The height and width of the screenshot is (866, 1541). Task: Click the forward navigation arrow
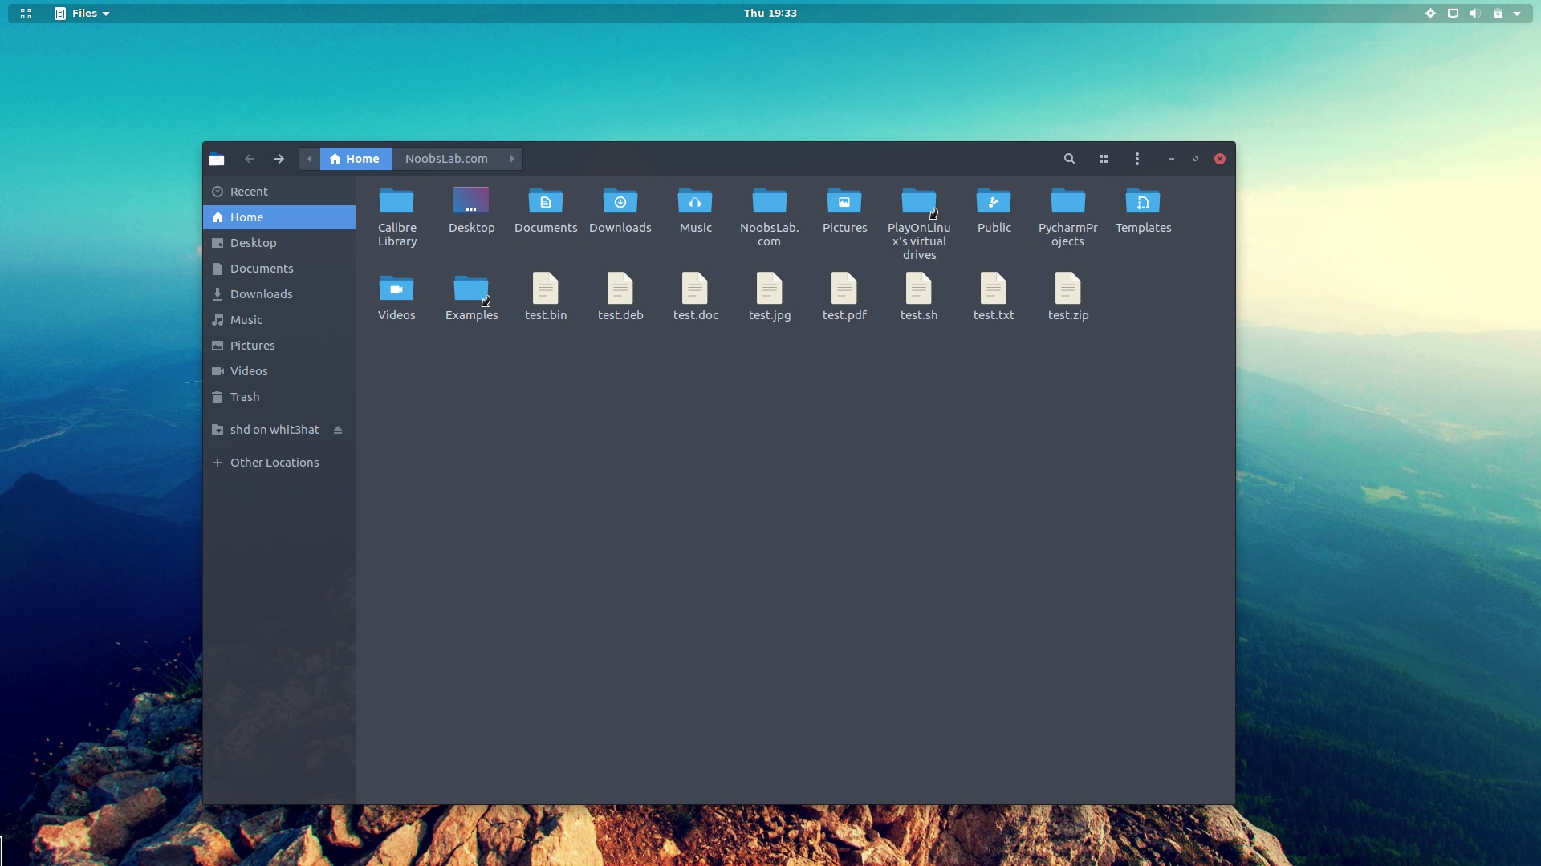tap(279, 159)
